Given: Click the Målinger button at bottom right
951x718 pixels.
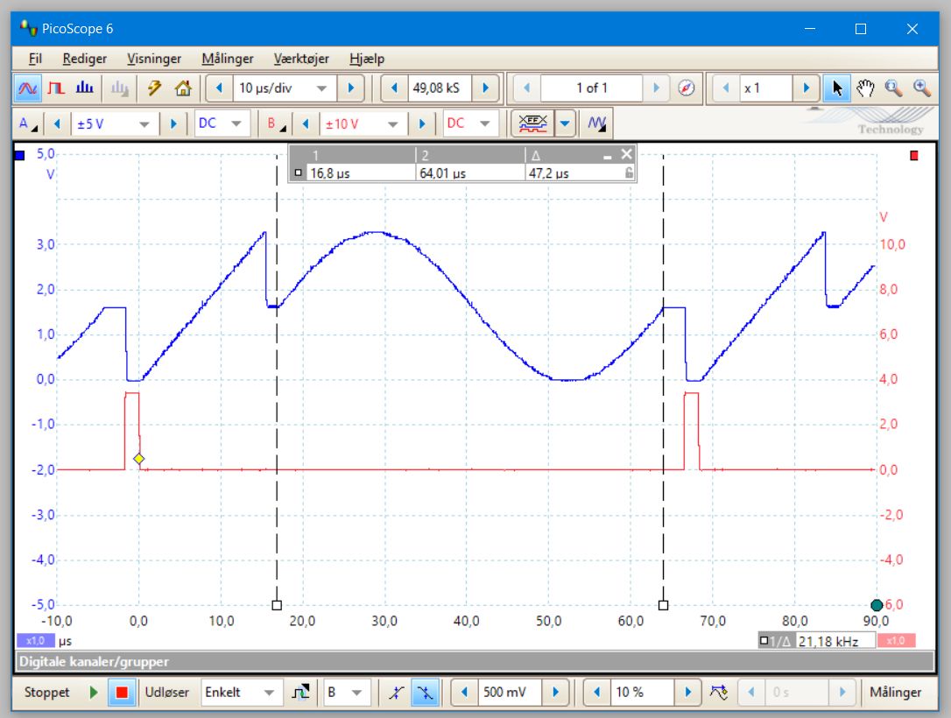Looking at the screenshot, I should tap(897, 692).
